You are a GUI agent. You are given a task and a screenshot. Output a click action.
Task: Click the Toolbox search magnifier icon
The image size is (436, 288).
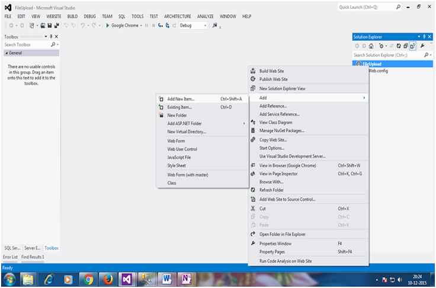pyautogui.click(x=53, y=44)
